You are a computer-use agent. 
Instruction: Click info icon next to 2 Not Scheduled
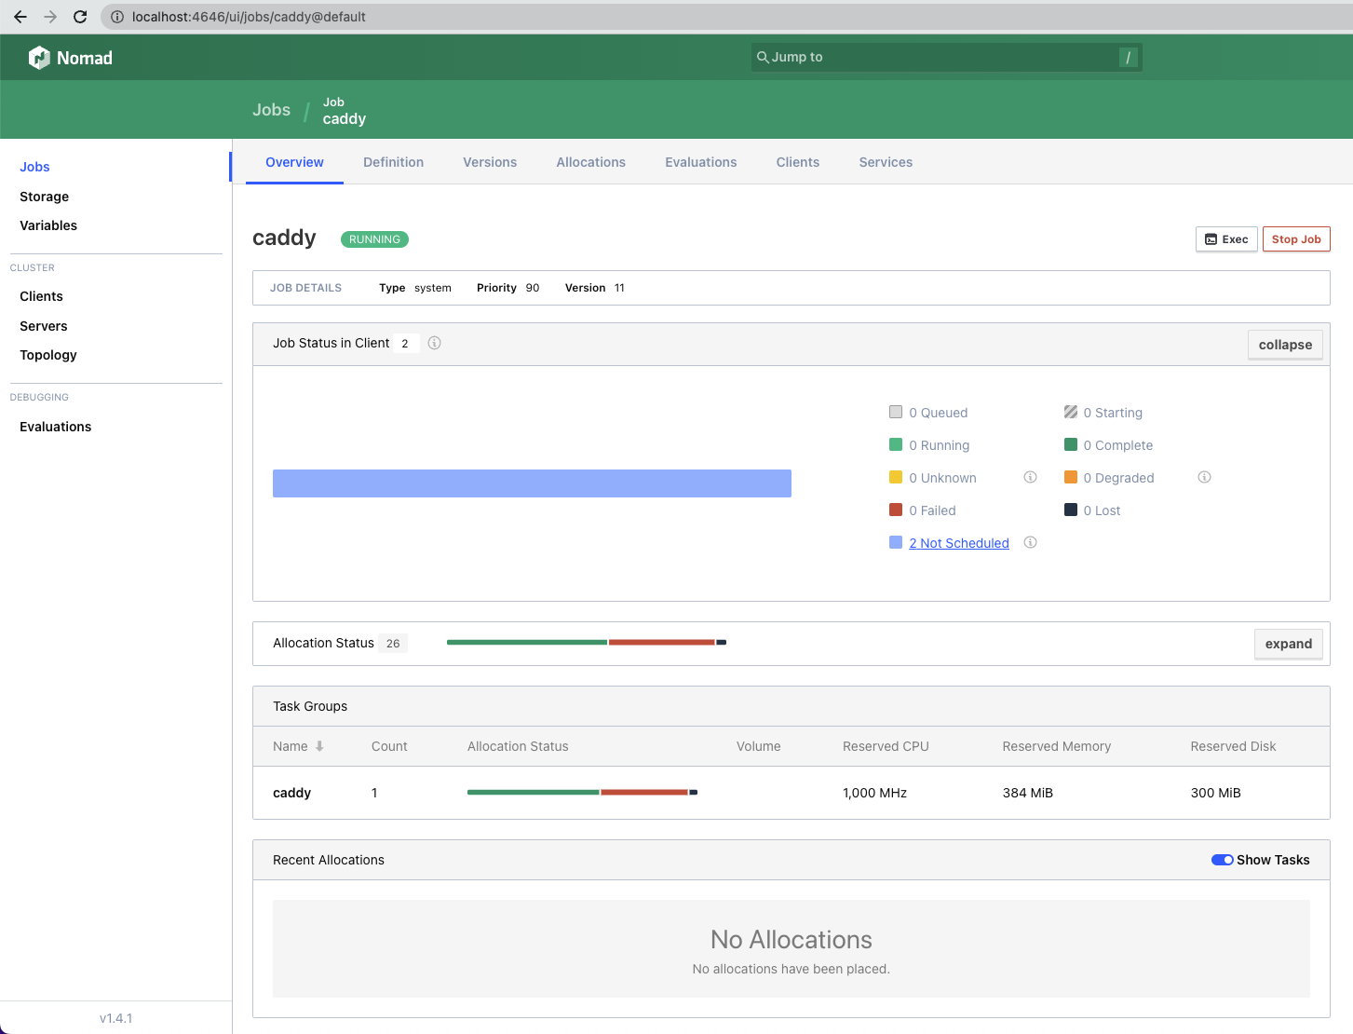[1030, 542]
